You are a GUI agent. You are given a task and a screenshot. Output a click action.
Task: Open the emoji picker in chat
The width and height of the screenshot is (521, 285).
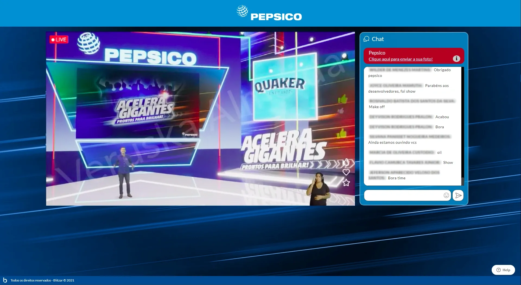tap(446, 195)
